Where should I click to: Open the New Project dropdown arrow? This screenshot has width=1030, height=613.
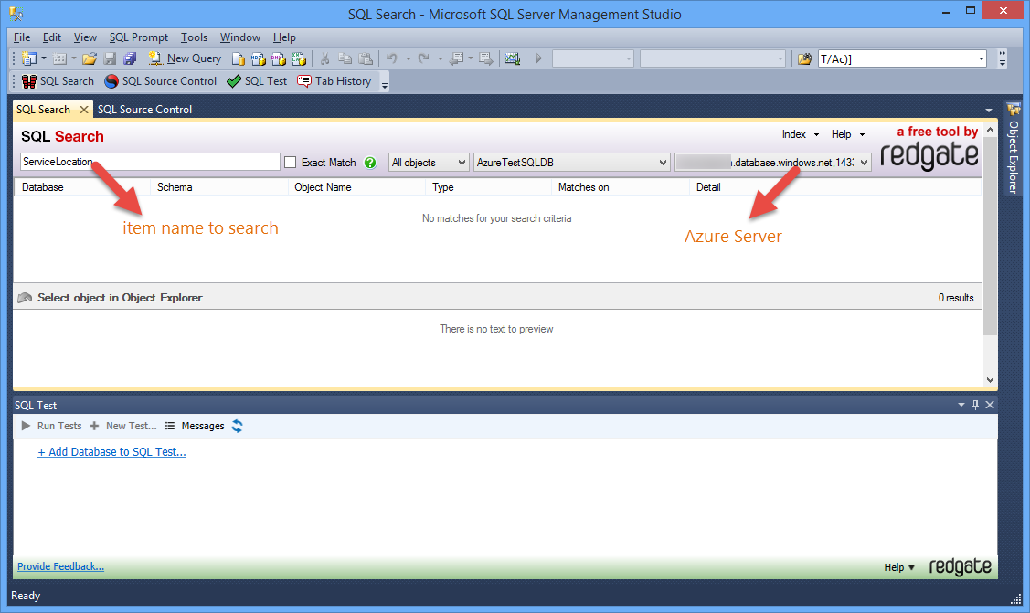44,59
